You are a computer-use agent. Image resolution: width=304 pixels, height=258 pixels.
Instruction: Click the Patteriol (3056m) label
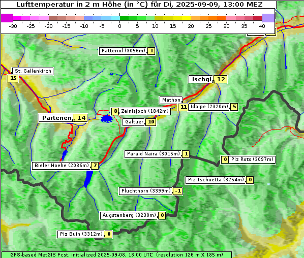pos(124,51)
